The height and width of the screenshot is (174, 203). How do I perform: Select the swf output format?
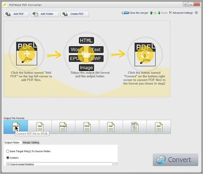tap(111, 127)
